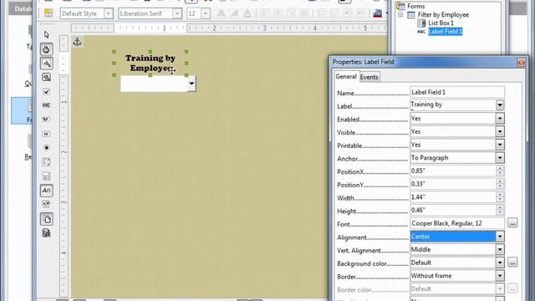Open the form list box dropdown arrow

click(x=191, y=84)
